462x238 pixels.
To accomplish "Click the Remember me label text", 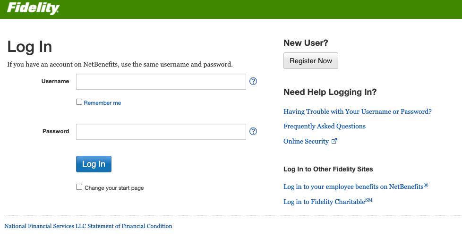I will 102,103.
